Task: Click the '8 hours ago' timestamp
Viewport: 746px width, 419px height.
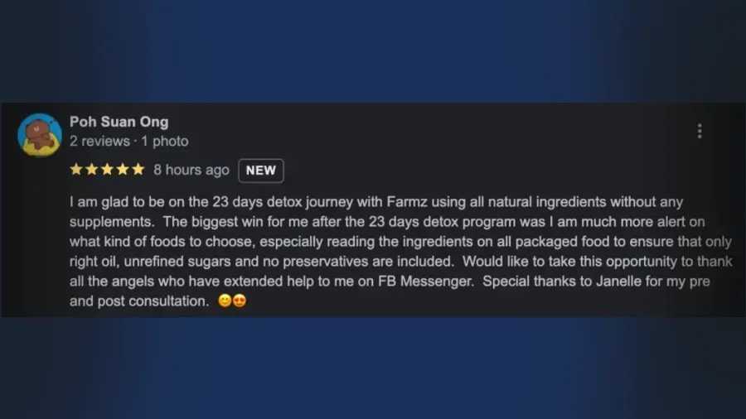Action: 191,170
